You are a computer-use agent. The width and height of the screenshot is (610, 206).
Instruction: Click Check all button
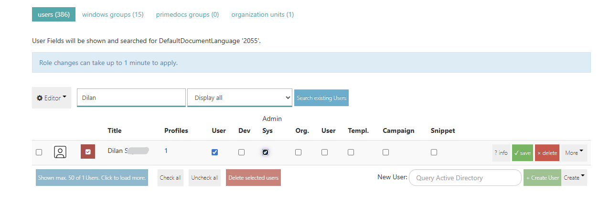[x=171, y=177]
